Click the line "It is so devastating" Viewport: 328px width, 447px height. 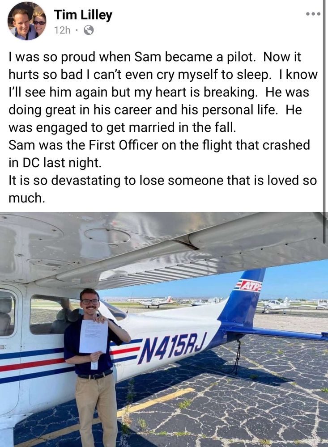(x=163, y=181)
